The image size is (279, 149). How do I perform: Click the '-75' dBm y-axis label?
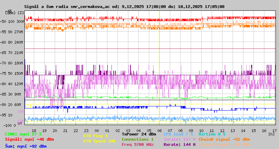pos(3,73)
